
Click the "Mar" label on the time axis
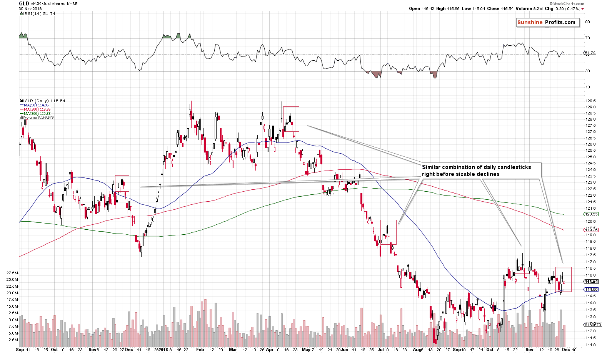233,350
